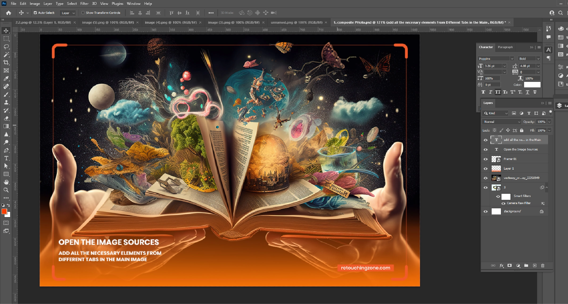Hide the Background layer
The width and height of the screenshot is (568, 304).
tap(485, 212)
